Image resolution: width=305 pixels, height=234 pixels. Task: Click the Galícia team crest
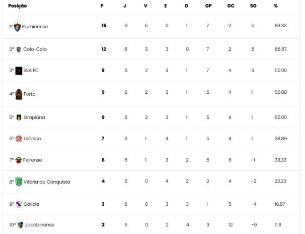click(19, 204)
